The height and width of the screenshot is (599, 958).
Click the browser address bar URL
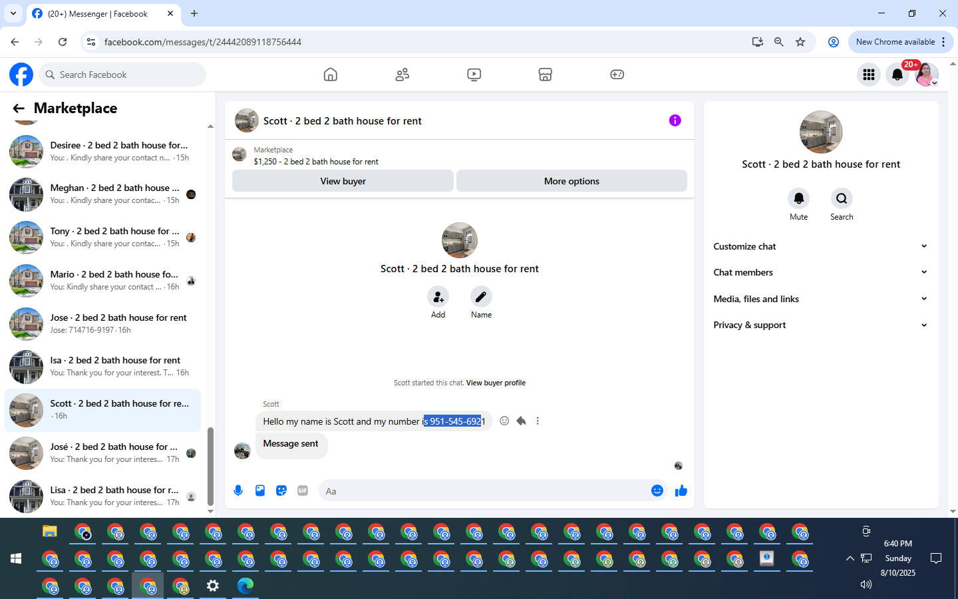pyautogui.click(x=203, y=42)
